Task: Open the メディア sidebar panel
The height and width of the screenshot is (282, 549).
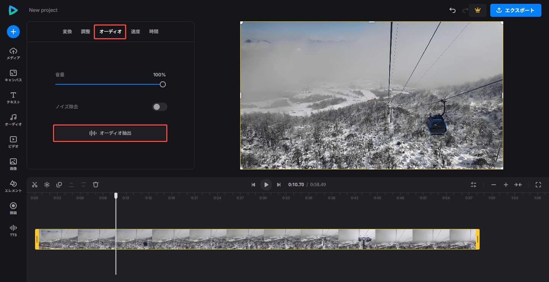Action: (13, 54)
